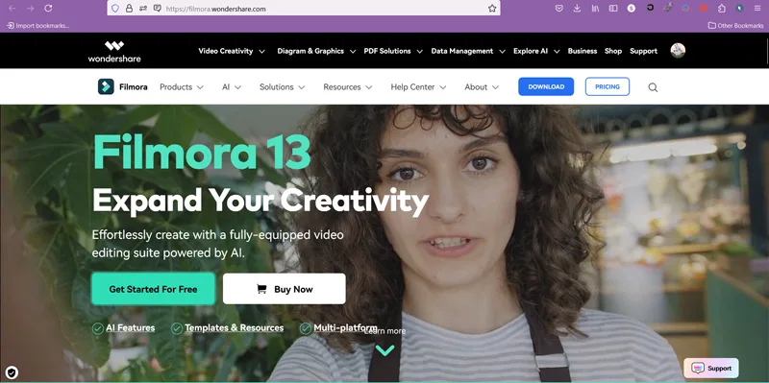Screen dimensions: 769x383
Task: Expand the Products dropdown
Action: [182, 86]
